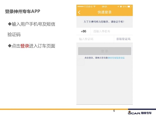The image size is (156, 117).
Task: Click the bullet 输入用户手机号及短信
Action: pyautogui.click(x=31, y=24)
